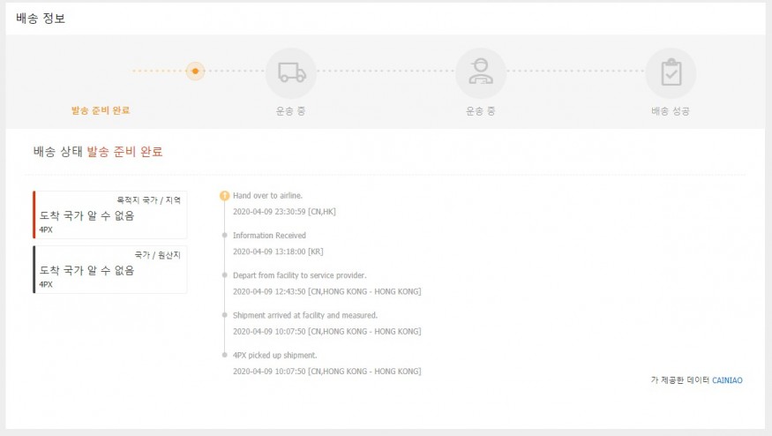Screen dimensions: 772x436
Task: Click the clipboard checkmark delivery success icon
Action: point(671,72)
